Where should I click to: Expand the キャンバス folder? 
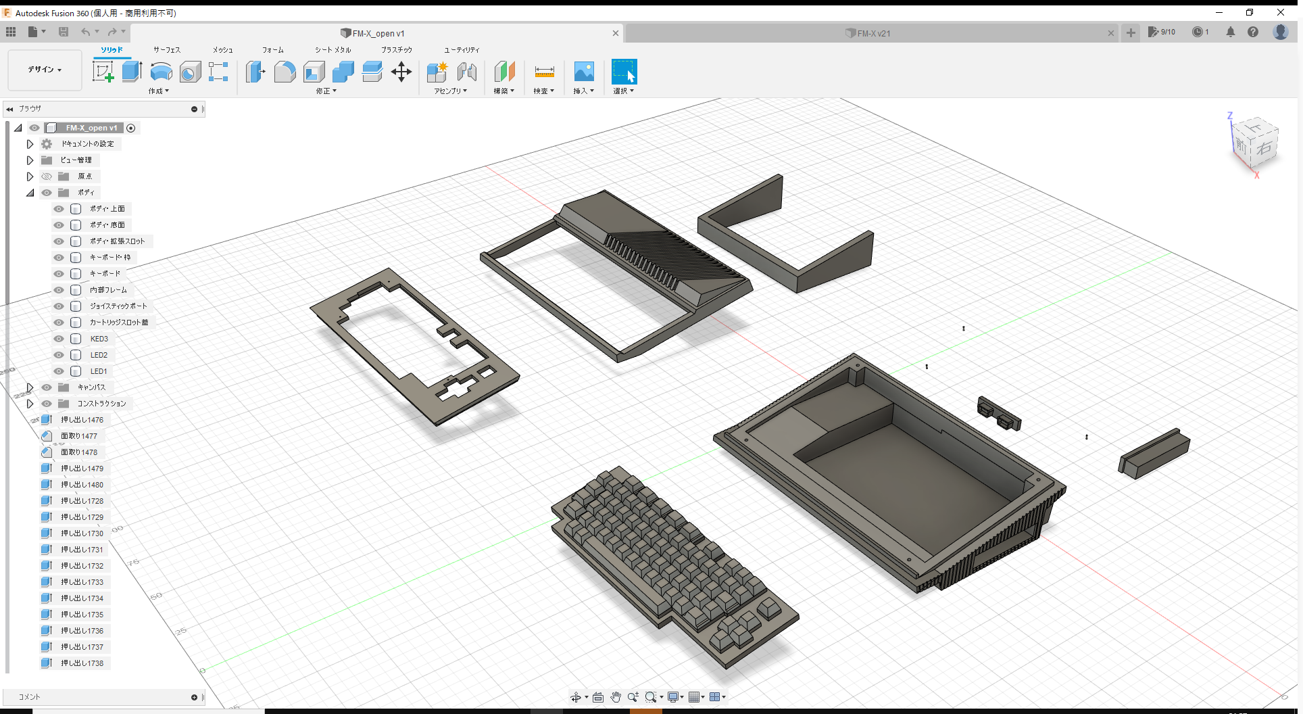coord(30,387)
